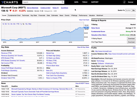This screenshot has width=137, height=97.
Task: Open the info icon in header
Action: click(124, 2)
